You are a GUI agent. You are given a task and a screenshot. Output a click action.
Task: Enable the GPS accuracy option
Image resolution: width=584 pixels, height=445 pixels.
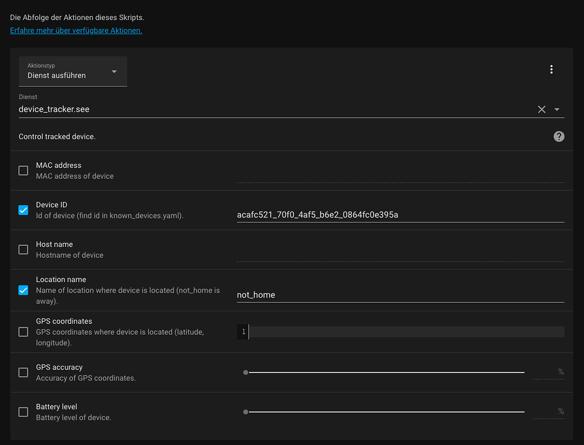[23, 372]
